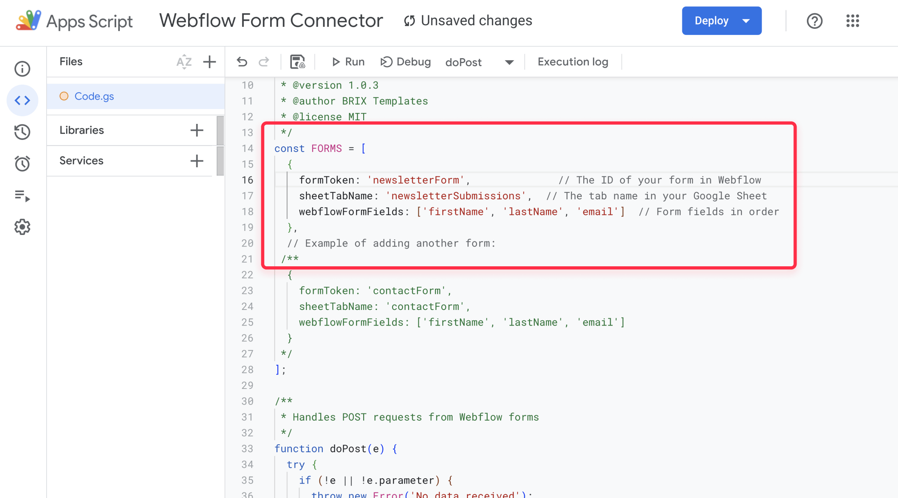
Task: Sort files alphabetically with AZ icon
Action: (184, 62)
